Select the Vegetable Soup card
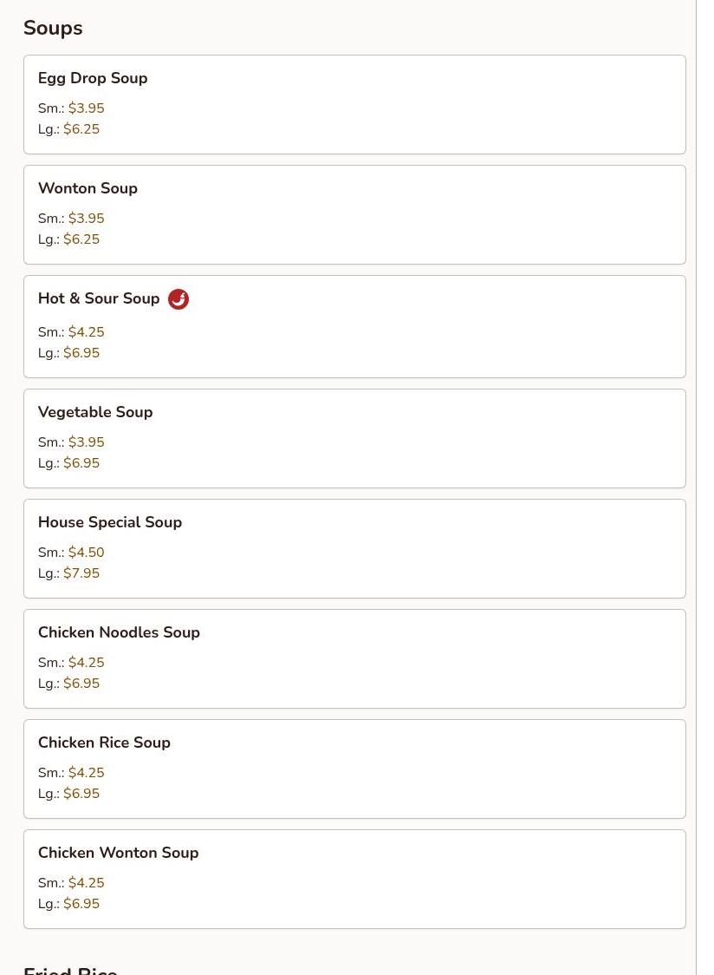The image size is (714, 975). click(x=354, y=438)
